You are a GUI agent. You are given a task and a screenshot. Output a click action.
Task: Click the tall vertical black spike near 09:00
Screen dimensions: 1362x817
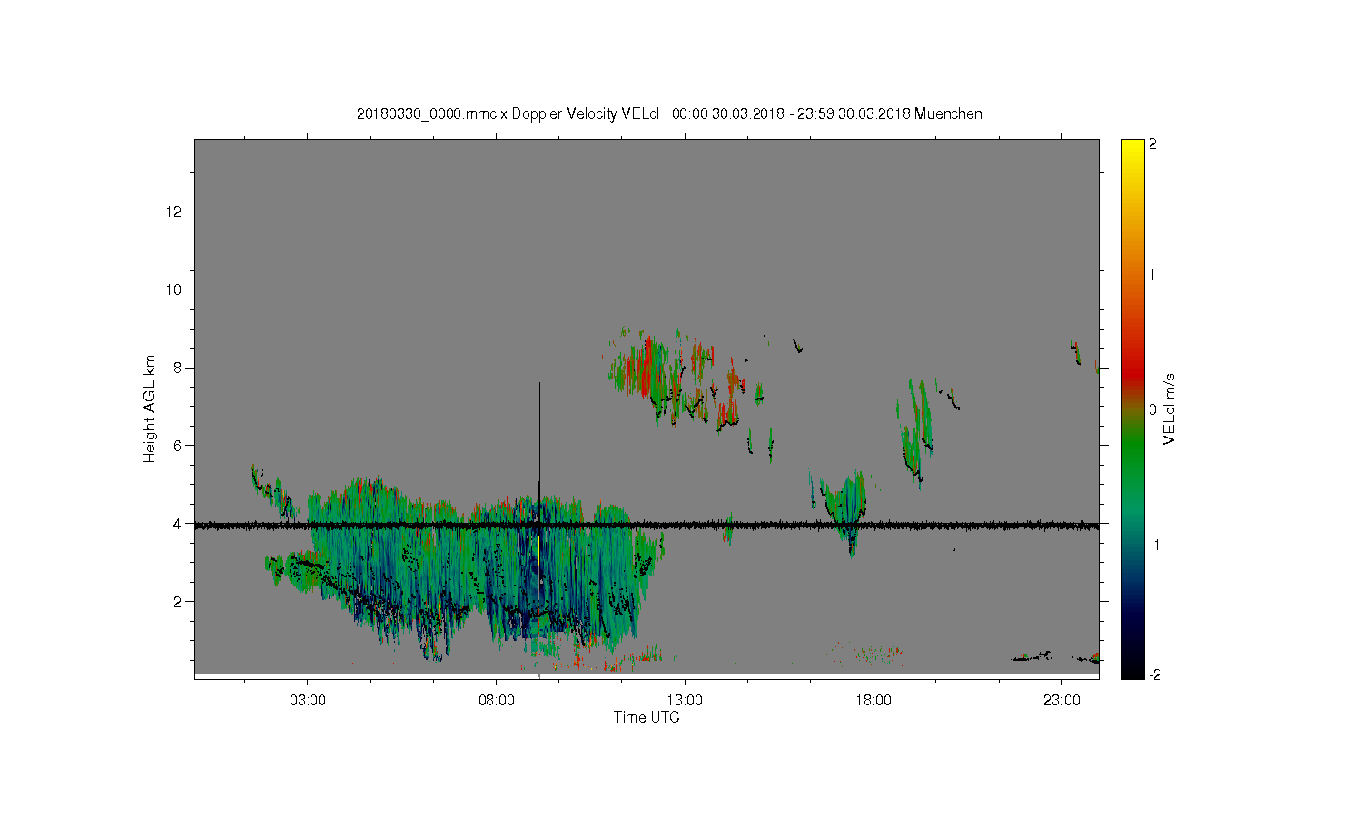[x=539, y=445]
